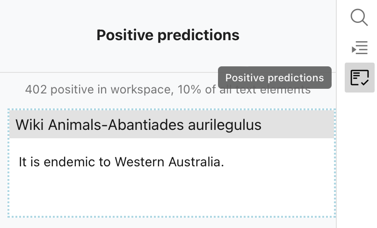Select sentence It is endemic to Western Australia
Viewport: 377px width, 228px height.
pyautogui.click(x=122, y=162)
